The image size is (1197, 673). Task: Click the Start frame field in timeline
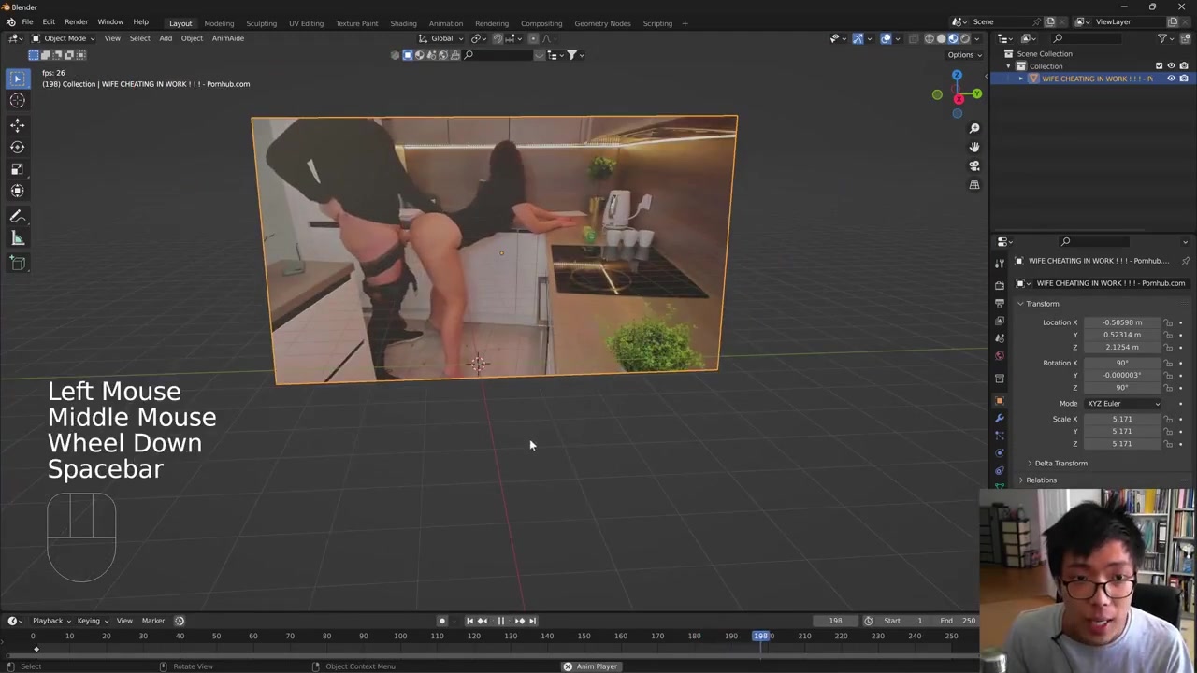click(907, 621)
